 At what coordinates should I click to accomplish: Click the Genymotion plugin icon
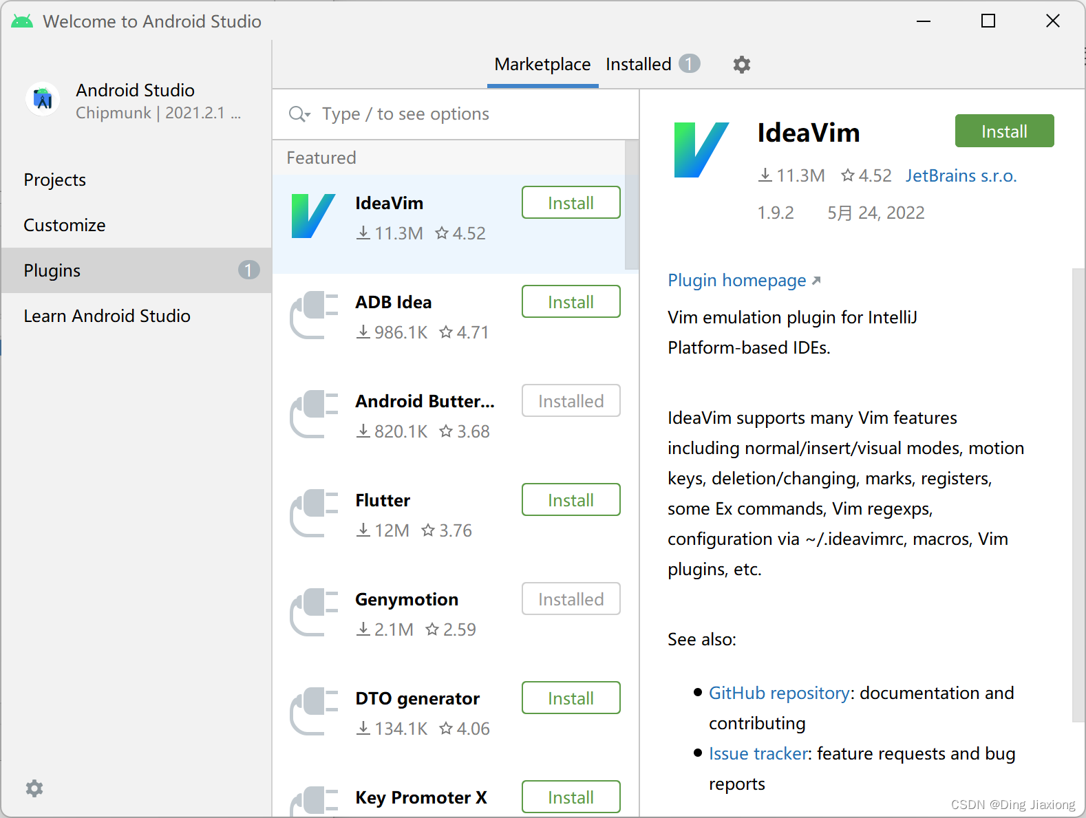pyautogui.click(x=314, y=612)
